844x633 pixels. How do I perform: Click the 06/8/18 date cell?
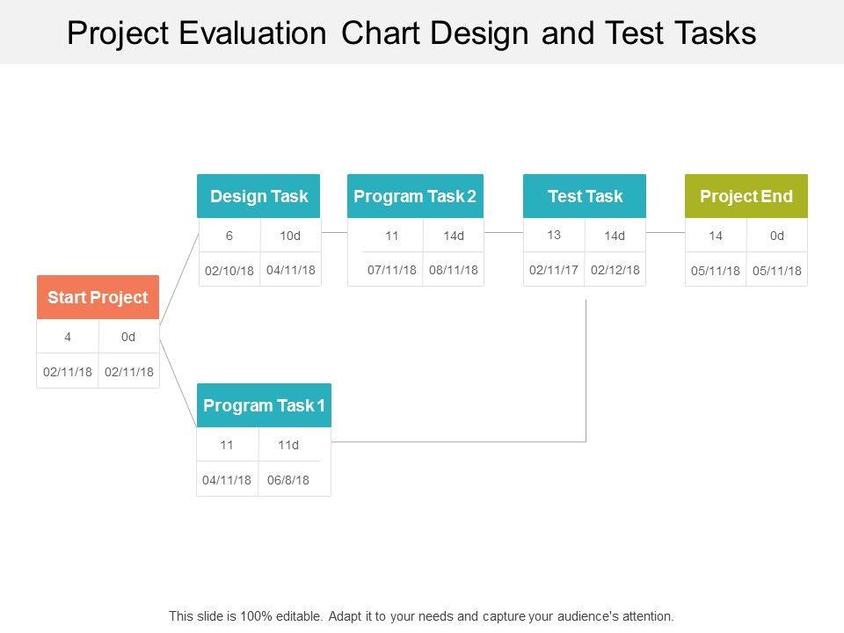[288, 480]
